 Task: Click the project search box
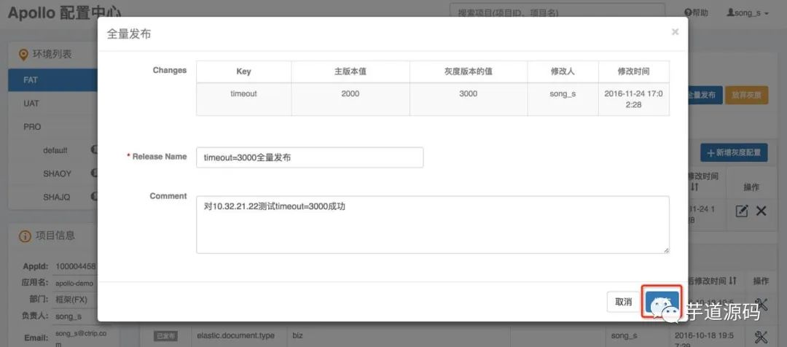(557, 13)
